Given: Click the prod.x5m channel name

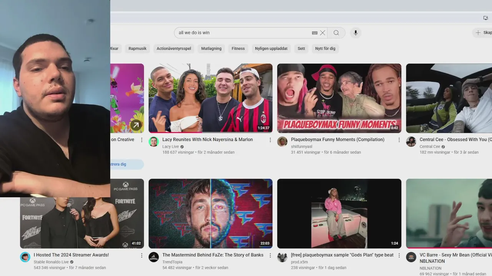Looking at the screenshot, I should (x=299, y=262).
